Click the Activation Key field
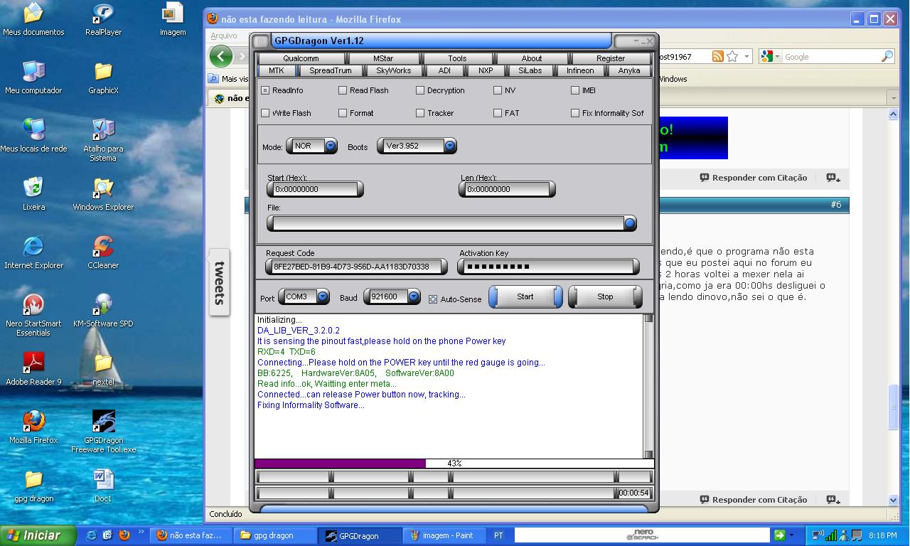910x546 pixels. pyautogui.click(x=548, y=267)
